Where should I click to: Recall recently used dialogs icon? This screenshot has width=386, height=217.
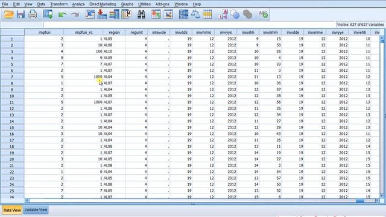click(48, 14)
